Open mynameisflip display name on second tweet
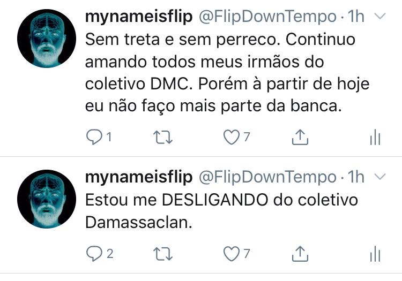Viewport: 402px width, 281px height. [x=139, y=177]
